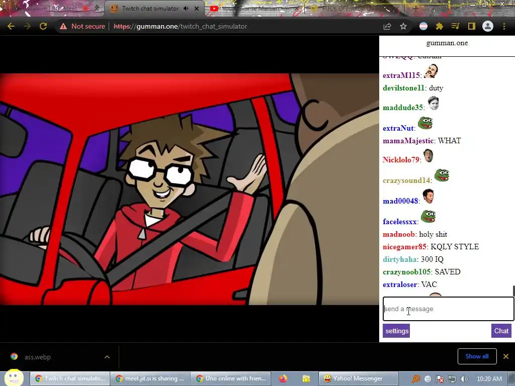Open the media control playlist icon
515x386 pixels.
(x=455, y=26)
